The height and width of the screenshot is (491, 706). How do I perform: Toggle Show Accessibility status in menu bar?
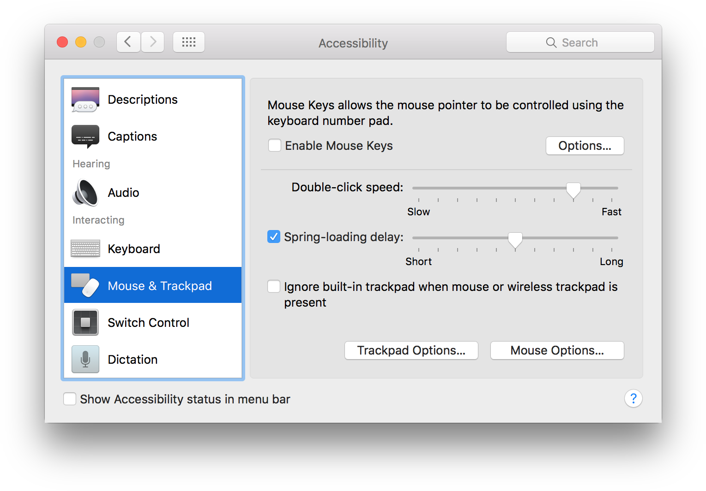(69, 399)
